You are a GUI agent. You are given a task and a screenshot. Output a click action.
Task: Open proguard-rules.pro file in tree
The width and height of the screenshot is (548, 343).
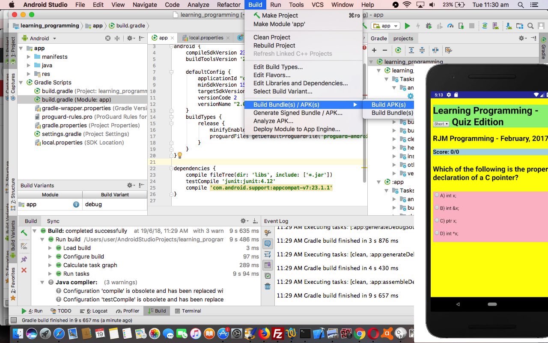coord(90,117)
